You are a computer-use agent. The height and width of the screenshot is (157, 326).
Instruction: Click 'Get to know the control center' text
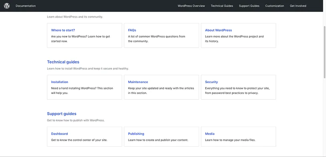click(x=79, y=140)
